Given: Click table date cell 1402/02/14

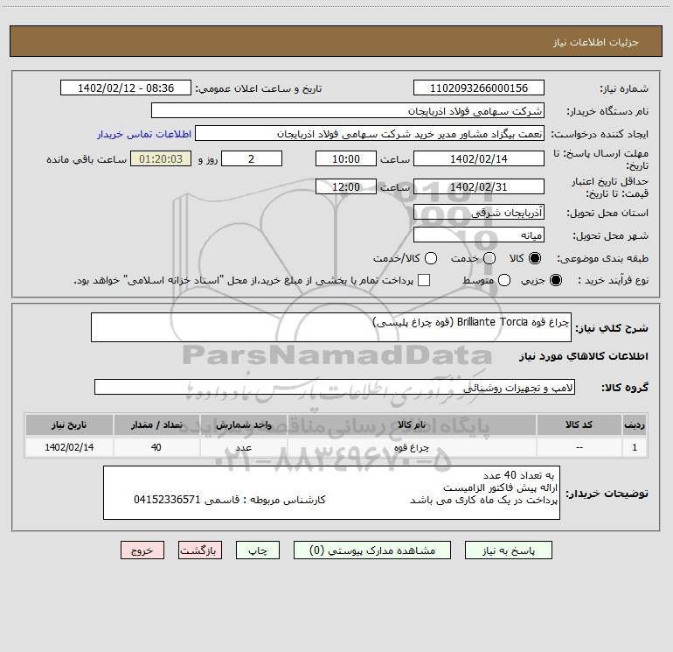Looking at the screenshot, I should point(69,447).
